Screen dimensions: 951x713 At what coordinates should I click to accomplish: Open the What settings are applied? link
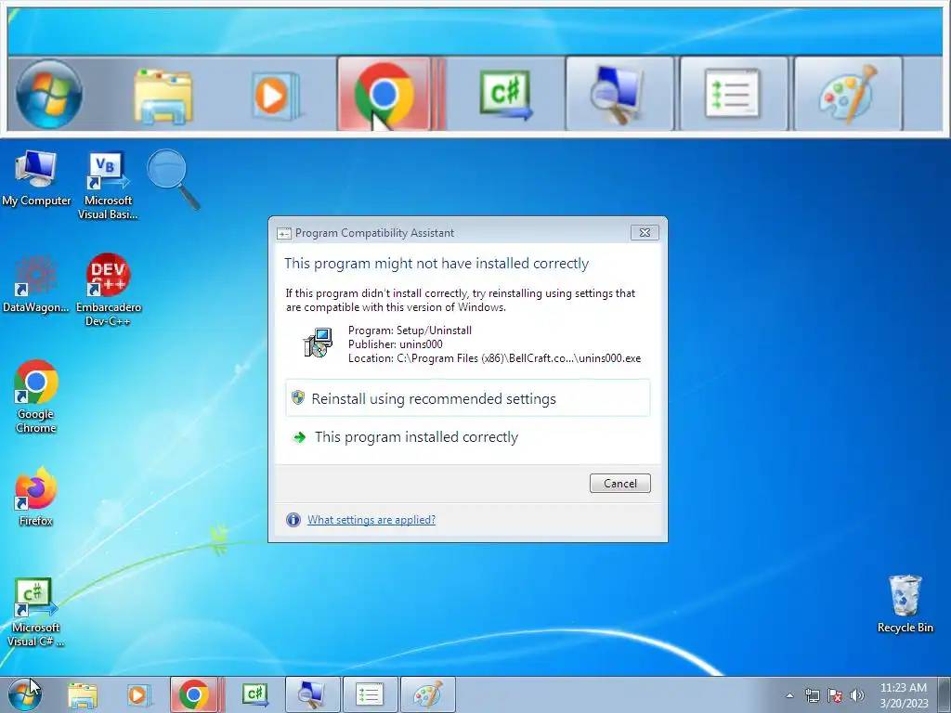(371, 520)
